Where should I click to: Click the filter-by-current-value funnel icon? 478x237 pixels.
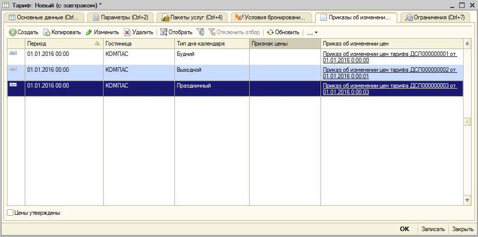200,32
